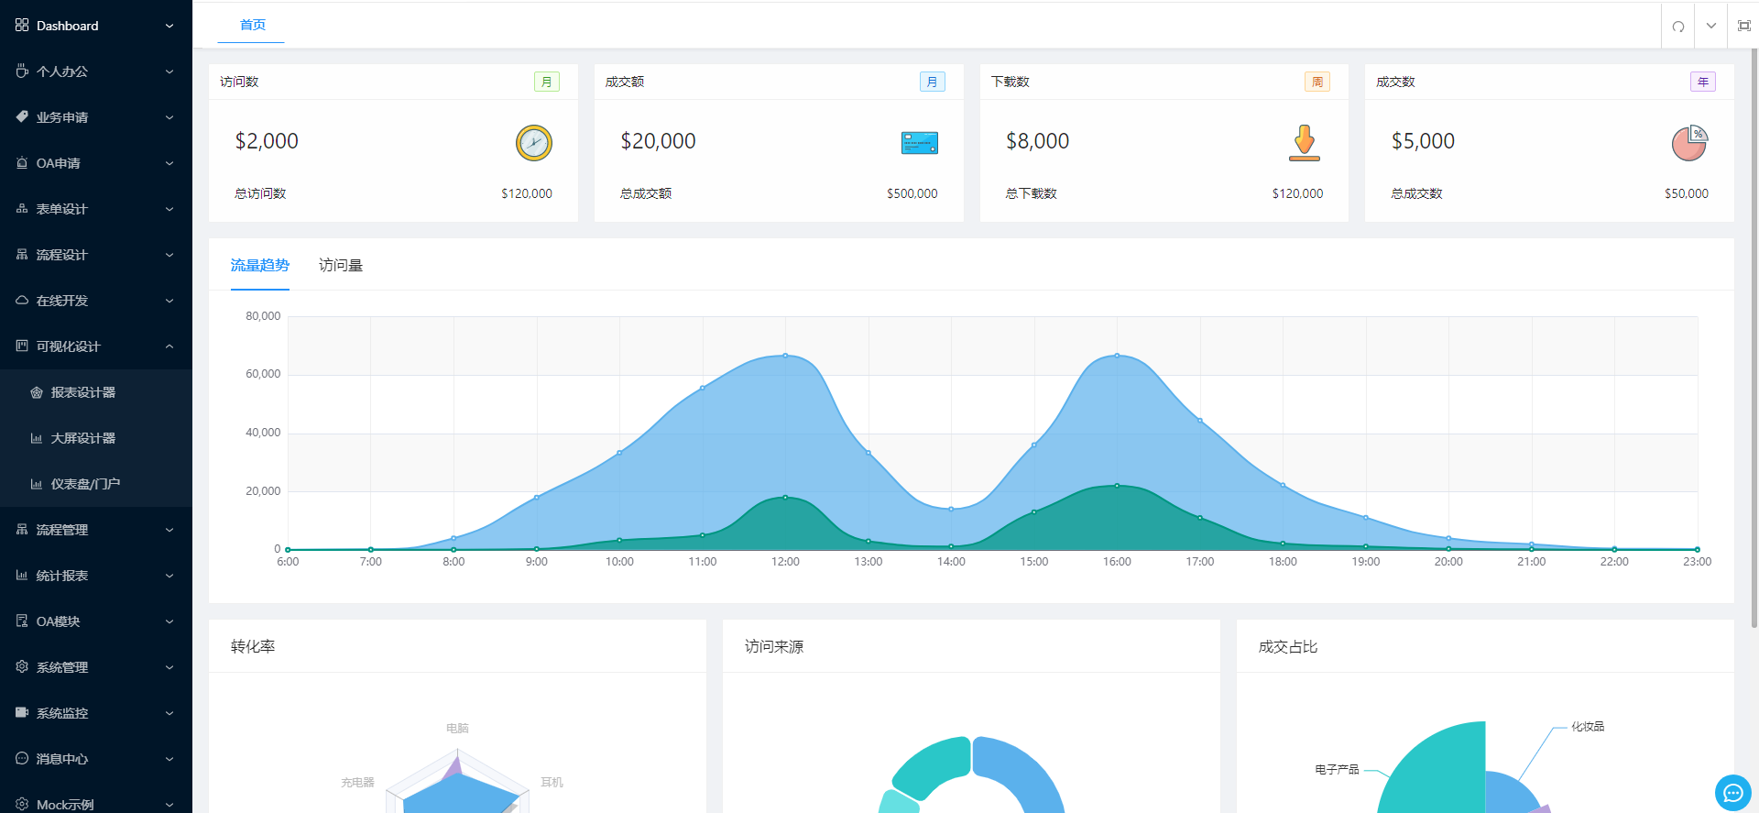Select the 首页 page tab
The width and height of the screenshot is (1759, 813).
[253, 25]
